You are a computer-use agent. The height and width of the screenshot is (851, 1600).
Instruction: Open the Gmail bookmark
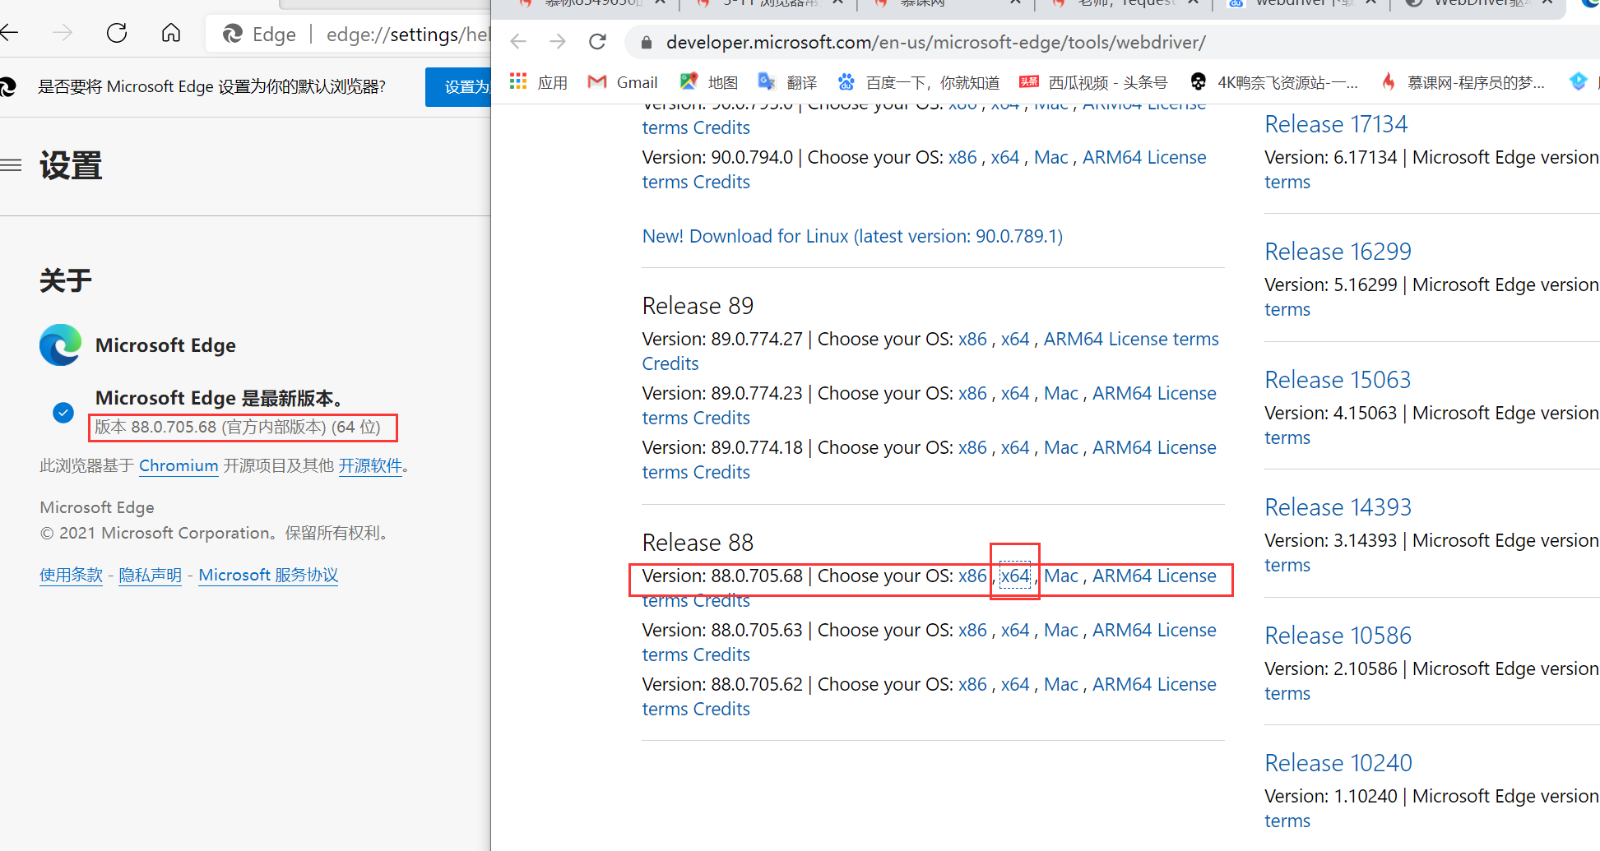623,82
